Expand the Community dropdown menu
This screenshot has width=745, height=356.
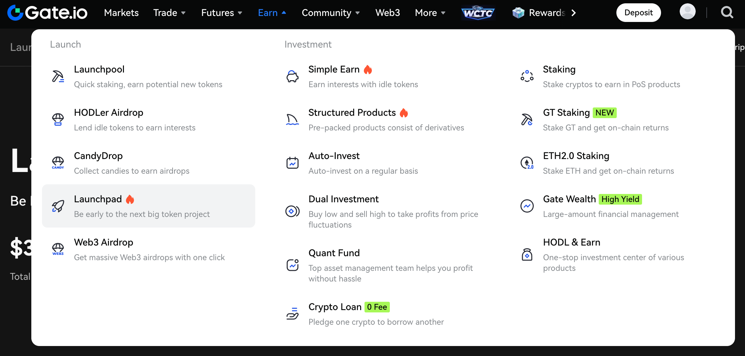331,13
